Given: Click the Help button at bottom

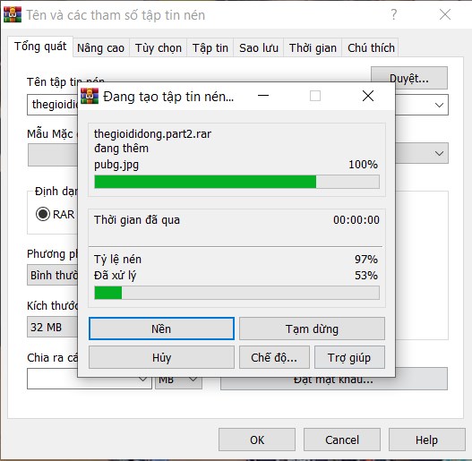Looking at the screenshot, I should (x=427, y=440).
